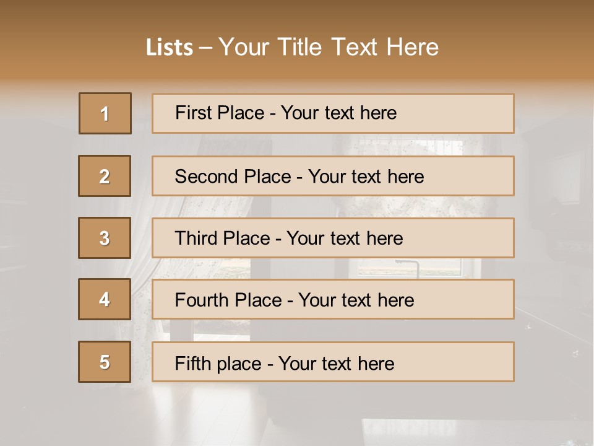Viewport: 594px width, 446px height.
Task: Select the number 4 box
Action: click(x=105, y=300)
